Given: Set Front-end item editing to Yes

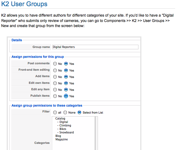Looking at the screenshot, I should [66, 70].
